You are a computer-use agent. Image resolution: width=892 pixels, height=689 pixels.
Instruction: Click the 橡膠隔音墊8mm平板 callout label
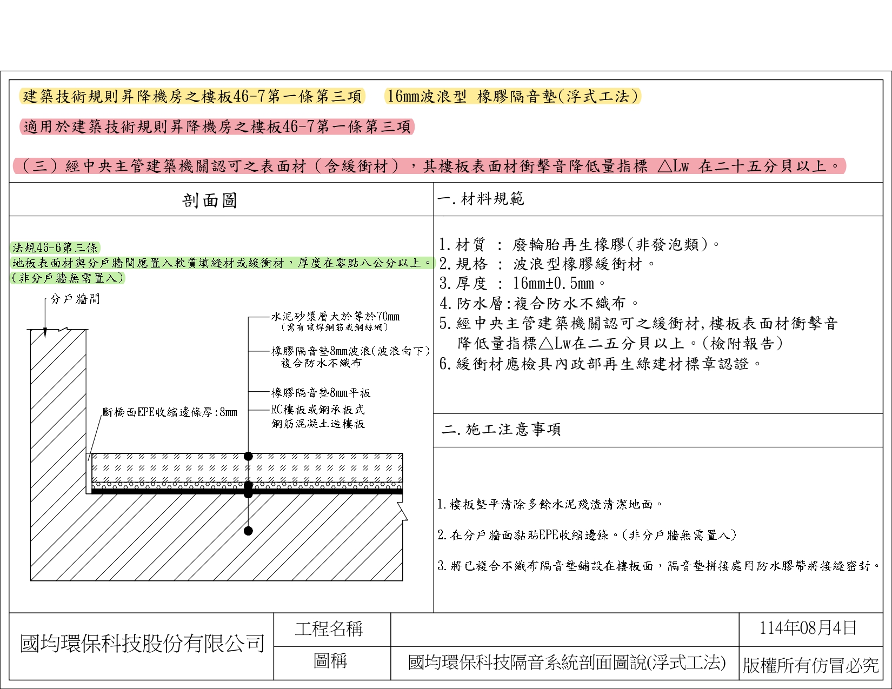coord(321,393)
